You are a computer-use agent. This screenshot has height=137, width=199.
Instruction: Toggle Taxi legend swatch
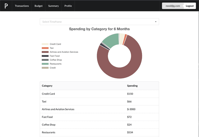(x=45, y=48)
